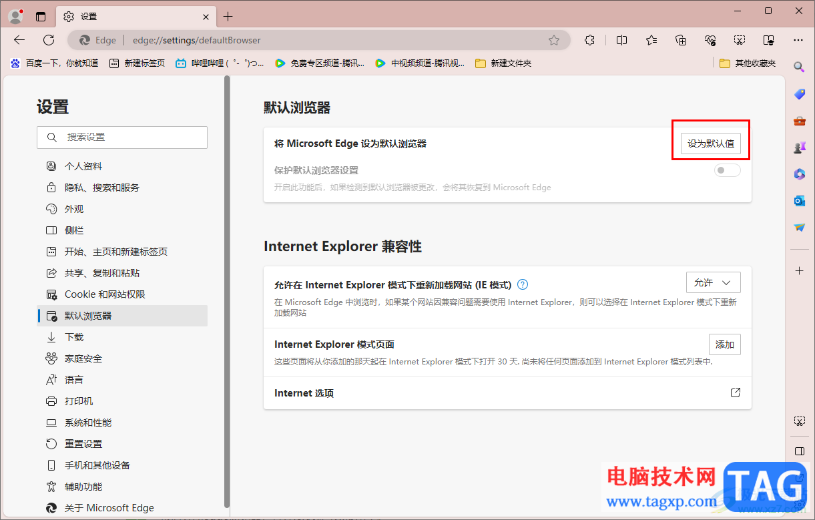
Task: Open 语言 settings section
Action: tap(122, 380)
